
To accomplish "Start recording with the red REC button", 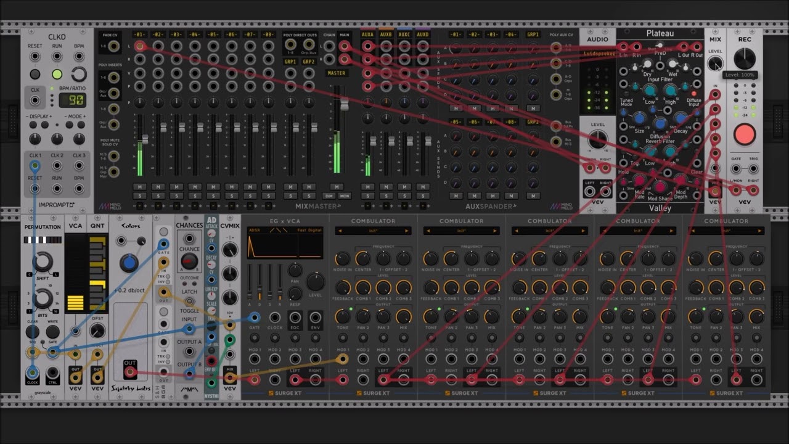I will click(745, 134).
